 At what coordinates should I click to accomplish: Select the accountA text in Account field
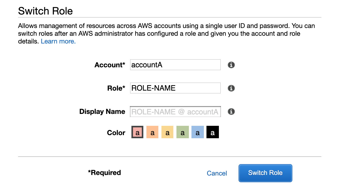[x=146, y=65]
